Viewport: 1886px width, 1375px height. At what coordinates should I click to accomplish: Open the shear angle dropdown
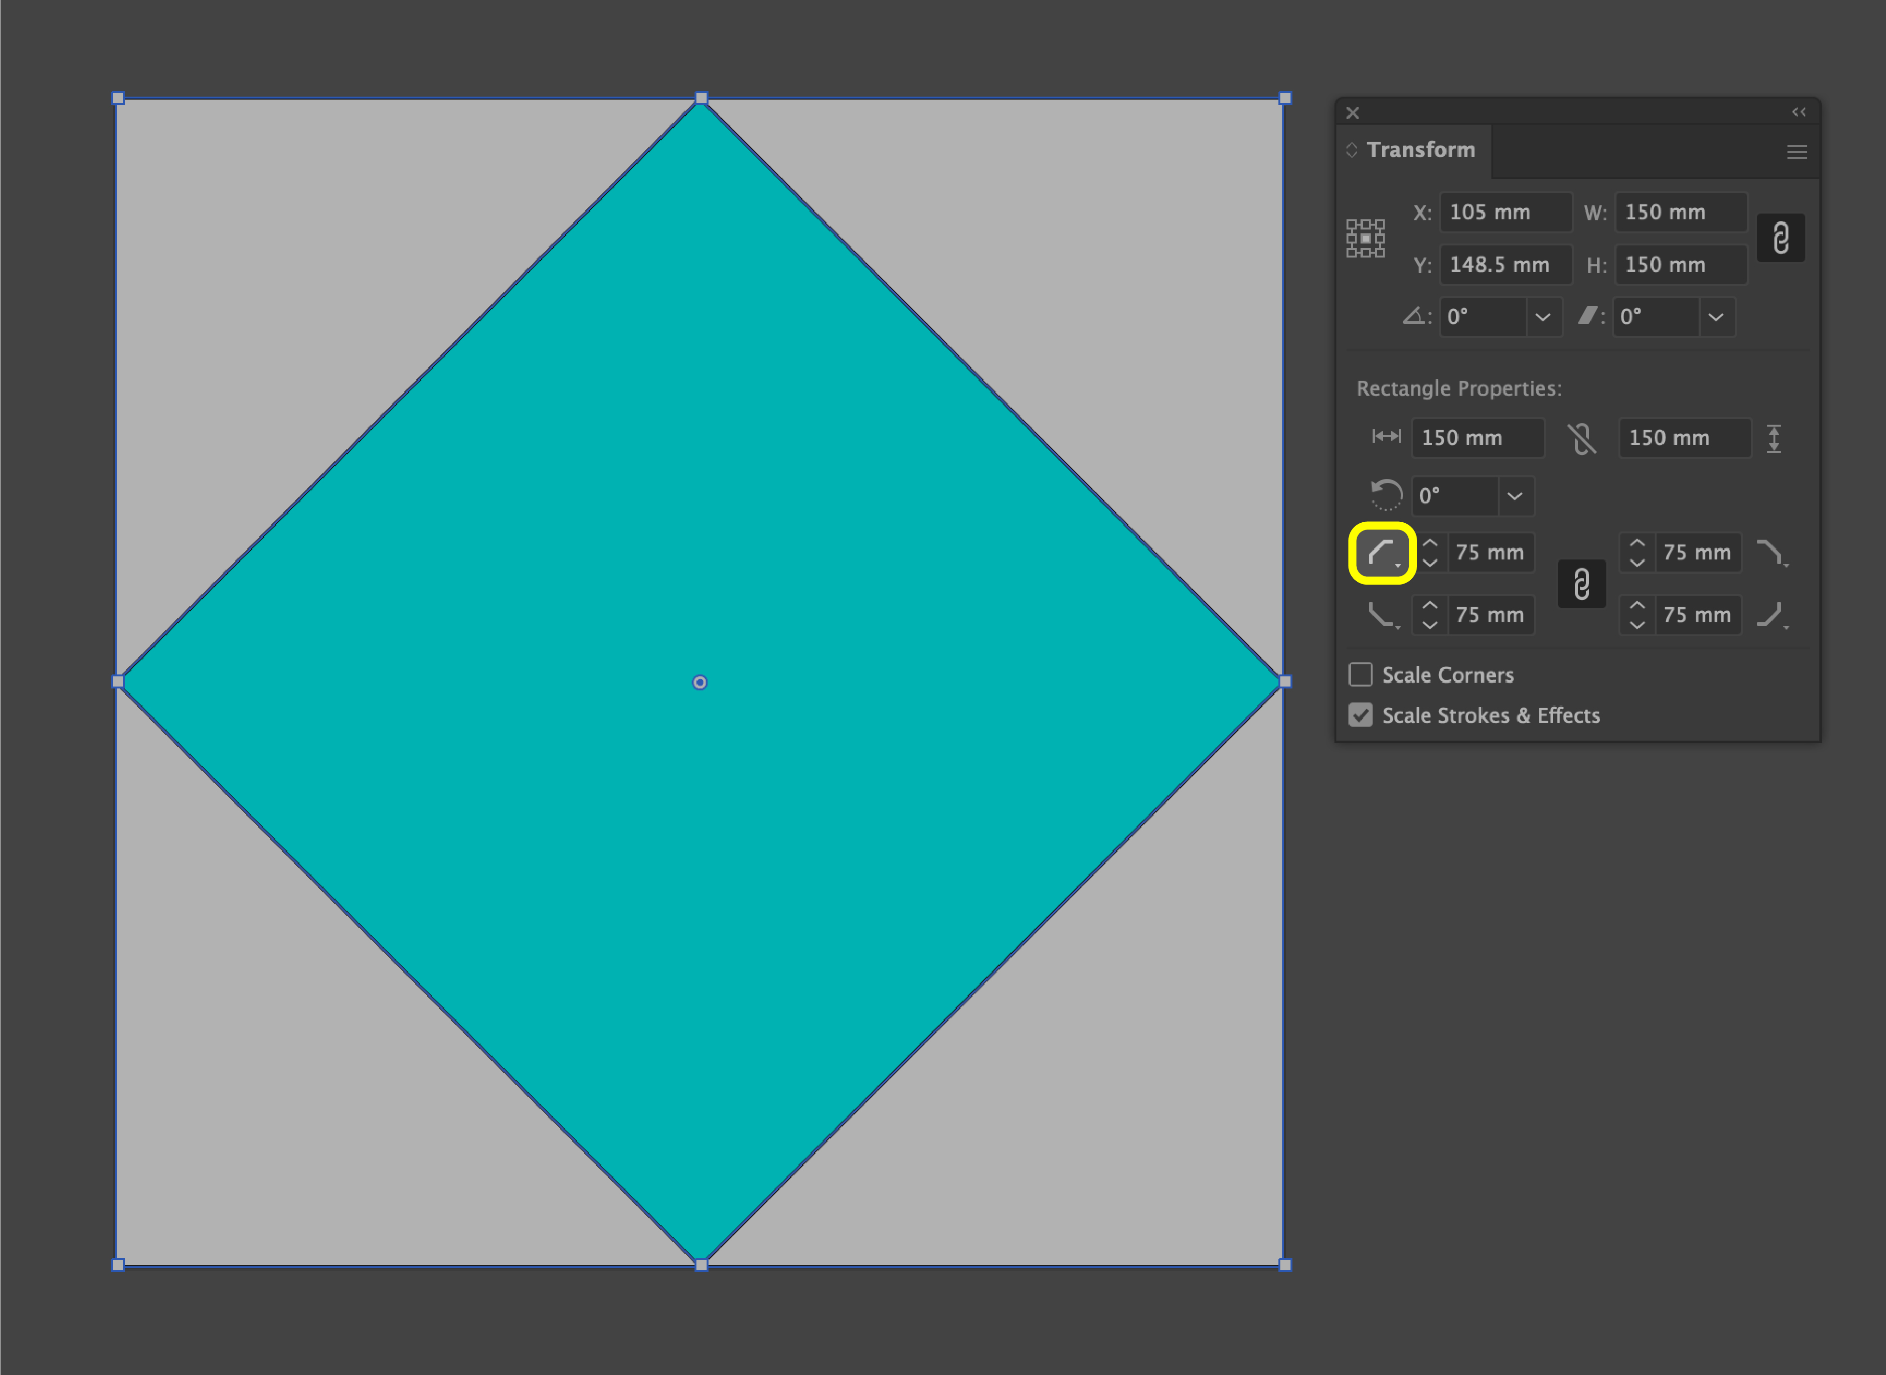point(1716,317)
